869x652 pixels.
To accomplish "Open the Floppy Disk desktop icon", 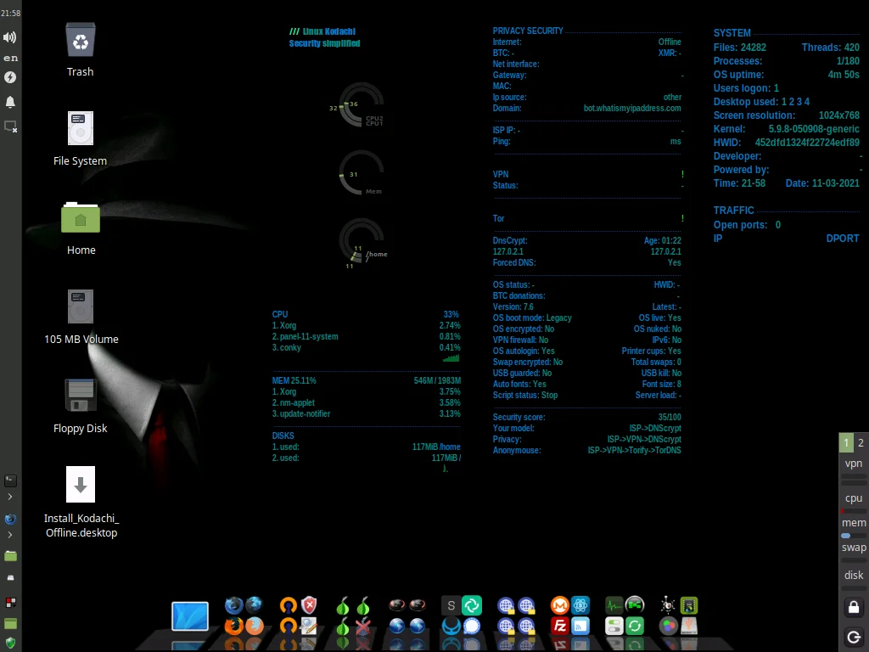I will click(81, 396).
